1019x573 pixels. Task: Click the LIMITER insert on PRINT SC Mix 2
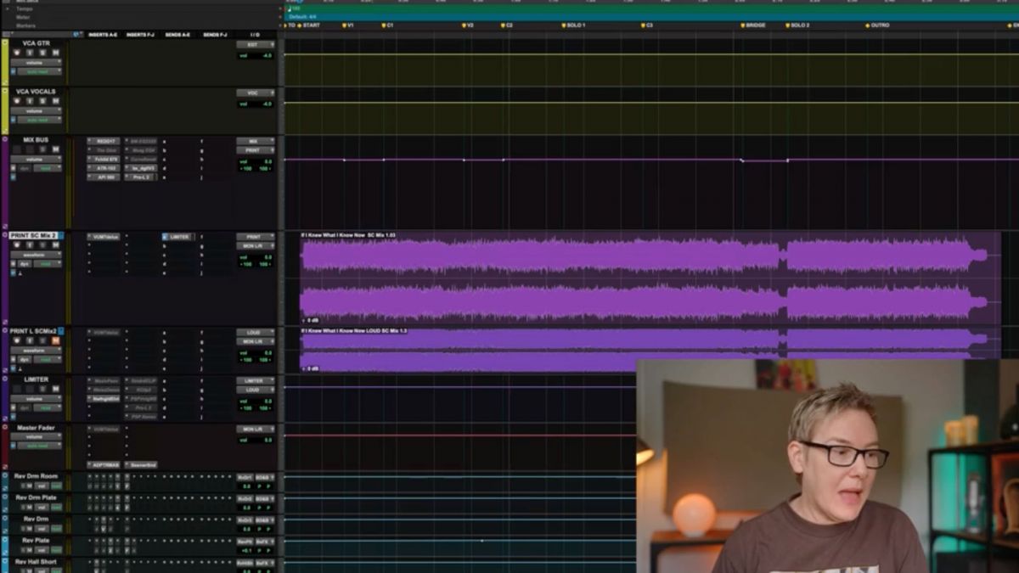tap(179, 236)
